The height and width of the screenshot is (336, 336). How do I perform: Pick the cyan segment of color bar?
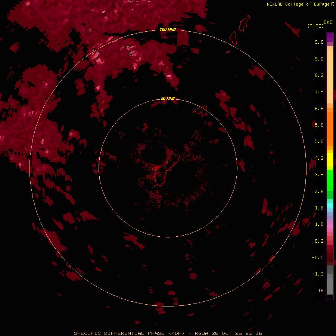click(x=330, y=205)
